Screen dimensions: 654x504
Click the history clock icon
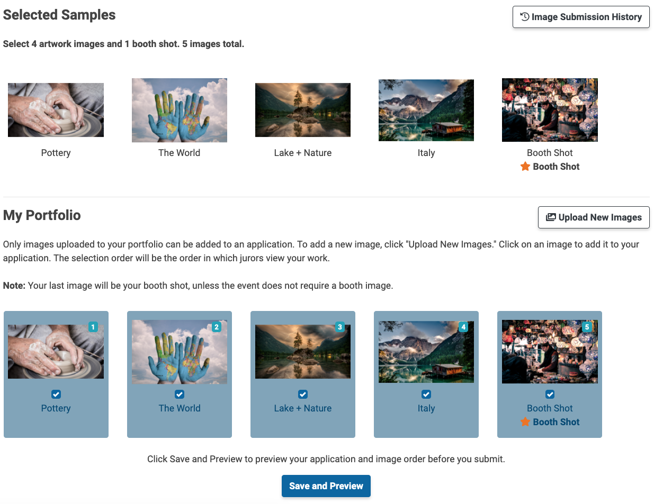tap(524, 17)
